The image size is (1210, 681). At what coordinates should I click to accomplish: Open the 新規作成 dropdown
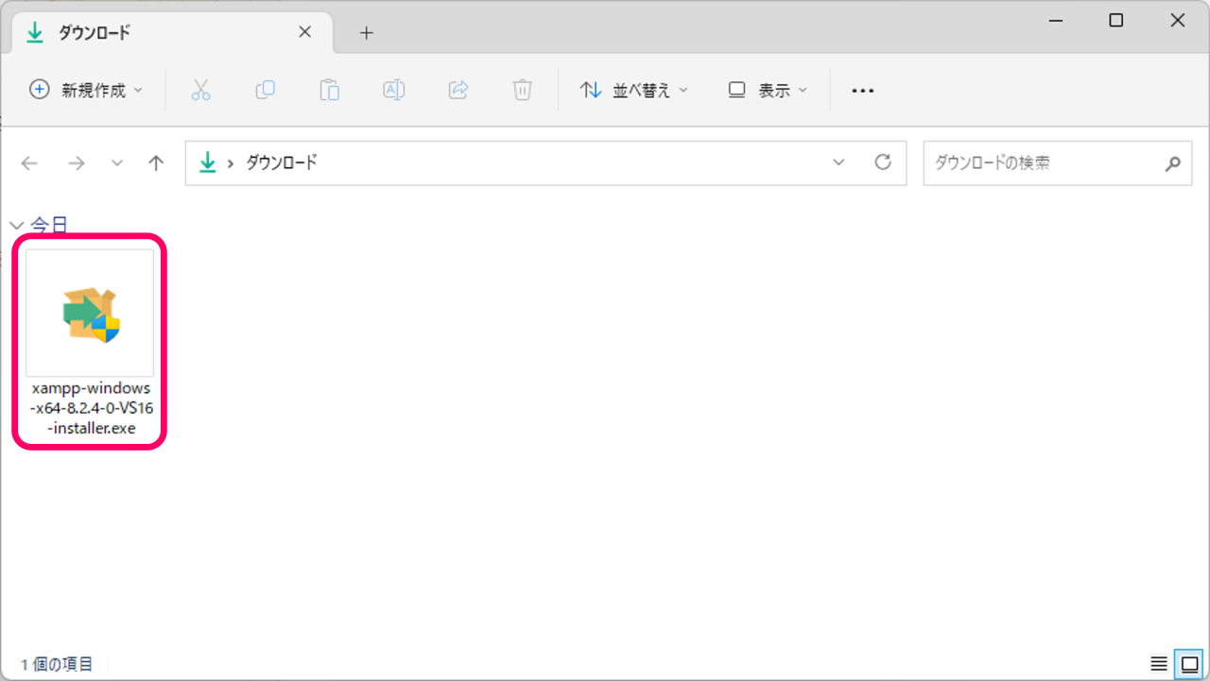click(x=86, y=91)
